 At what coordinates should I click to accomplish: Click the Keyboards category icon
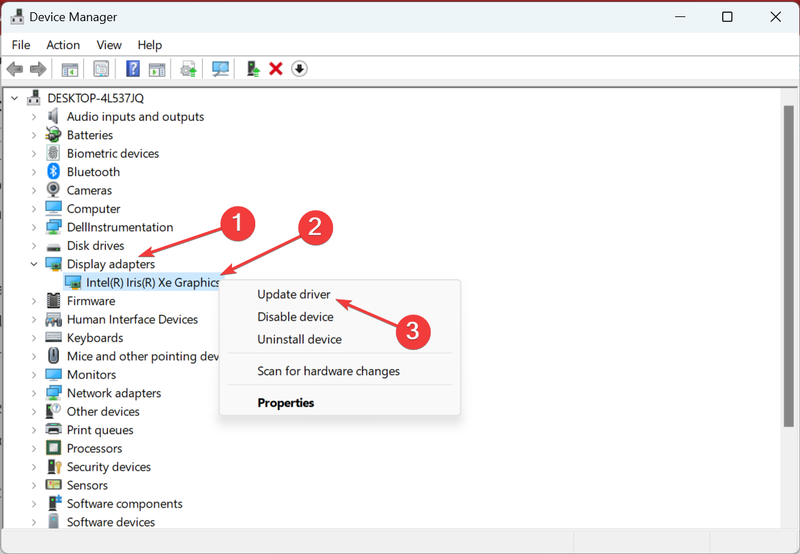tap(53, 337)
